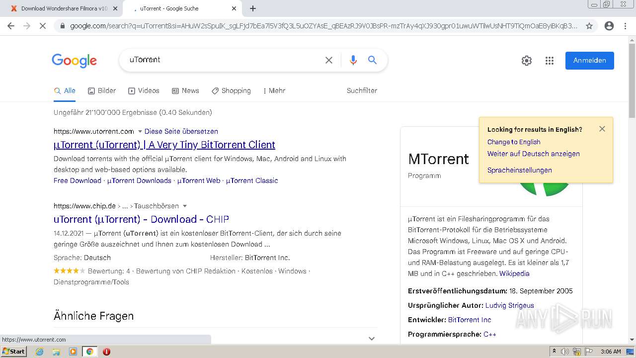Show hidden tray icons arrow
Screen dimensions: 636x358
[554, 352]
